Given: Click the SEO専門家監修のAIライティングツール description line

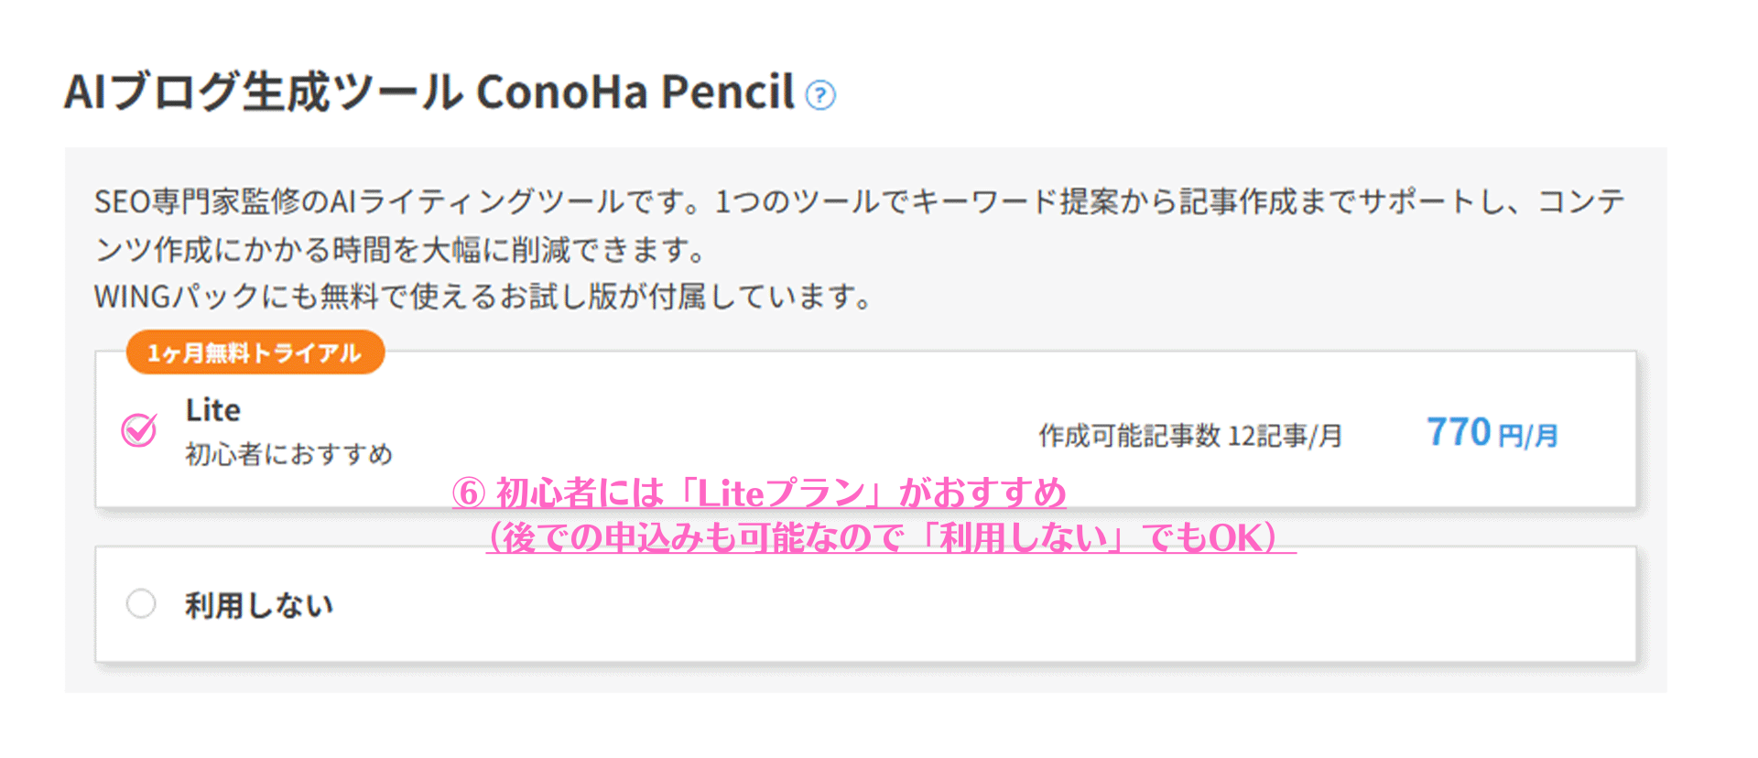Looking at the screenshot, I should pyautogui.click(x=860, y=201).
